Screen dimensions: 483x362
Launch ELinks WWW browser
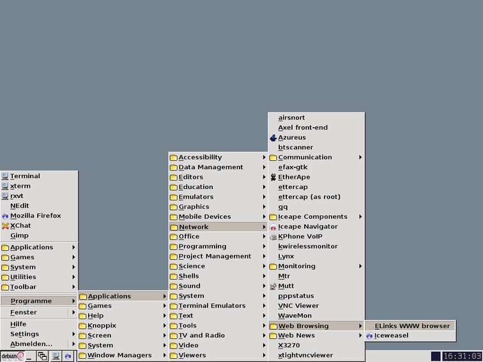410,326
